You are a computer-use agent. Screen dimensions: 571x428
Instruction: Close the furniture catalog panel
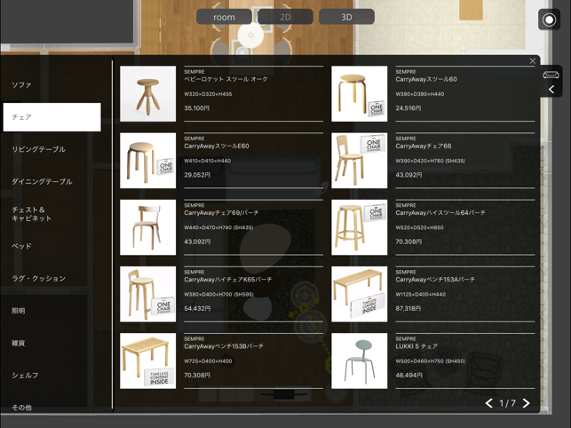(x=533, y=61)
